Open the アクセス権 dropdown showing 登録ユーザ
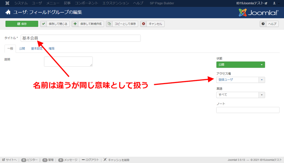Image resolution: width=284 pixels, height=163 pixels. point(241,80)
